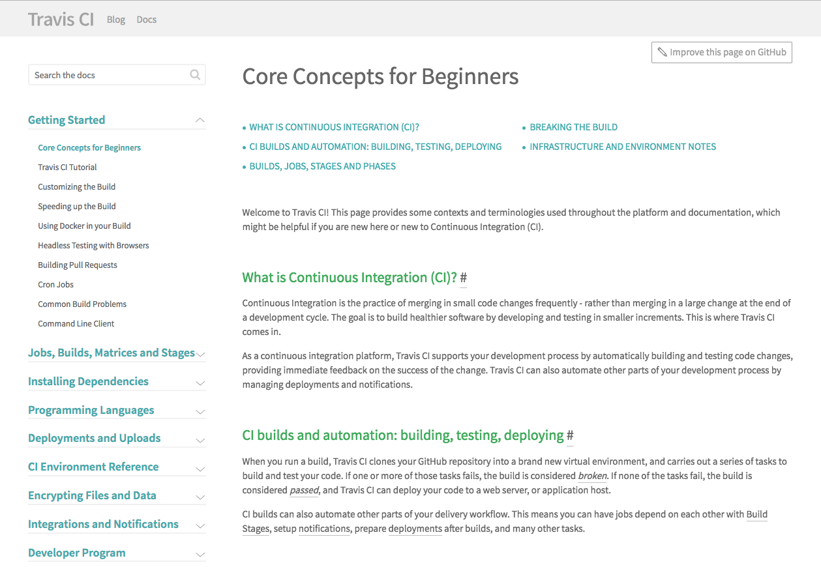Click the Improve this page on GitHub button
Image resolution: width=821 pixels, height=569 pixels.
click(722, 52)
